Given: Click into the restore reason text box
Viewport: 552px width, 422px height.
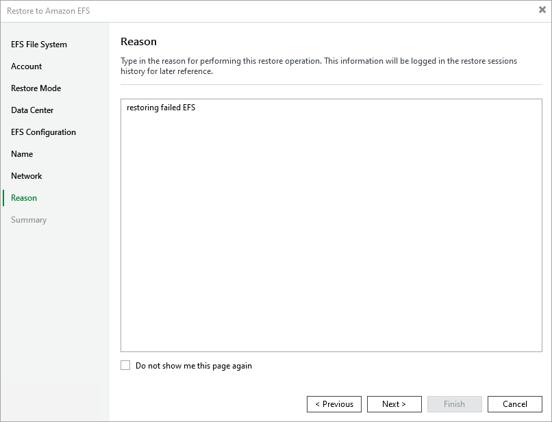Looking at the screenshot, I should pyautogui.click(x=331, y=226).
